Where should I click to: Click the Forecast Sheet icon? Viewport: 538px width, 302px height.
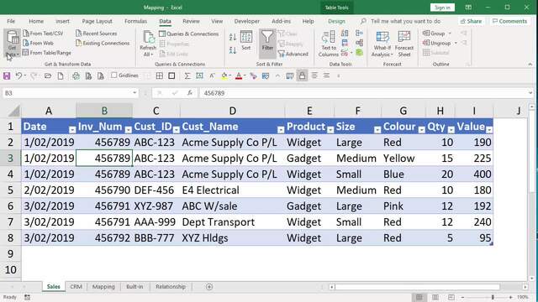(404, 44)
